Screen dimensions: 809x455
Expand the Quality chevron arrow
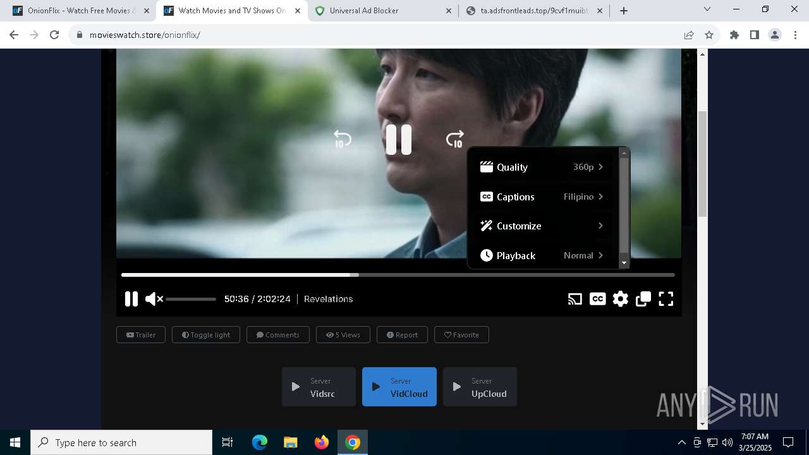[x=600, y=167]
